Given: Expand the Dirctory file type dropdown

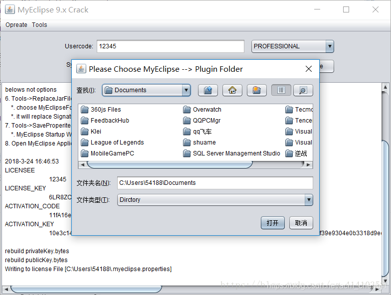Looking at the screenshot, I should 309,199.
